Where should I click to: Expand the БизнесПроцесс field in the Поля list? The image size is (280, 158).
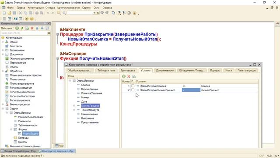(x=74, y=106)
